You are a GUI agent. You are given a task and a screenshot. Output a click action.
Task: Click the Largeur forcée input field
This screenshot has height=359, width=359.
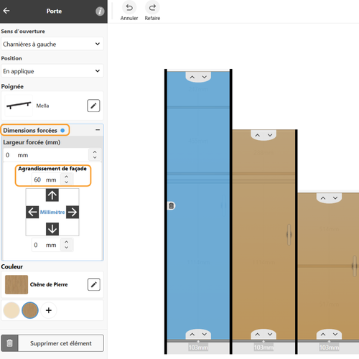46,155
